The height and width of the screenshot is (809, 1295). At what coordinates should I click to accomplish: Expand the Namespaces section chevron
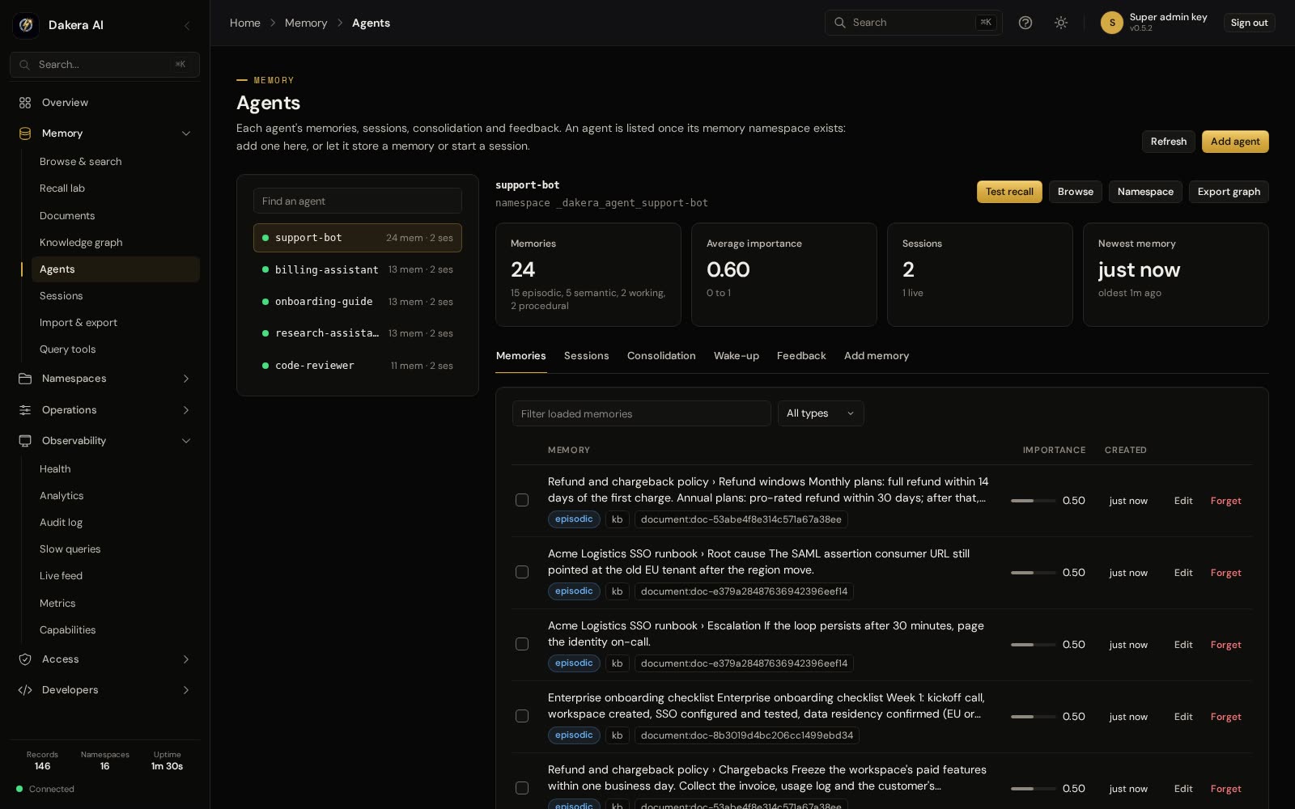[186, 379]
